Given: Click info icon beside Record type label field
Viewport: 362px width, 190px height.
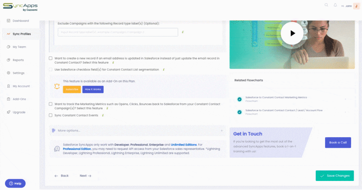Looking at the screenshot, I should pyautogui.click(x=182, y=32).
